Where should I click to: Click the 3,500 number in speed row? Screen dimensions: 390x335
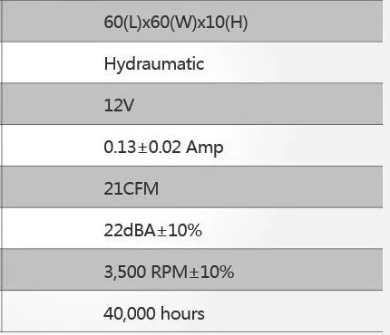point(125,273)
